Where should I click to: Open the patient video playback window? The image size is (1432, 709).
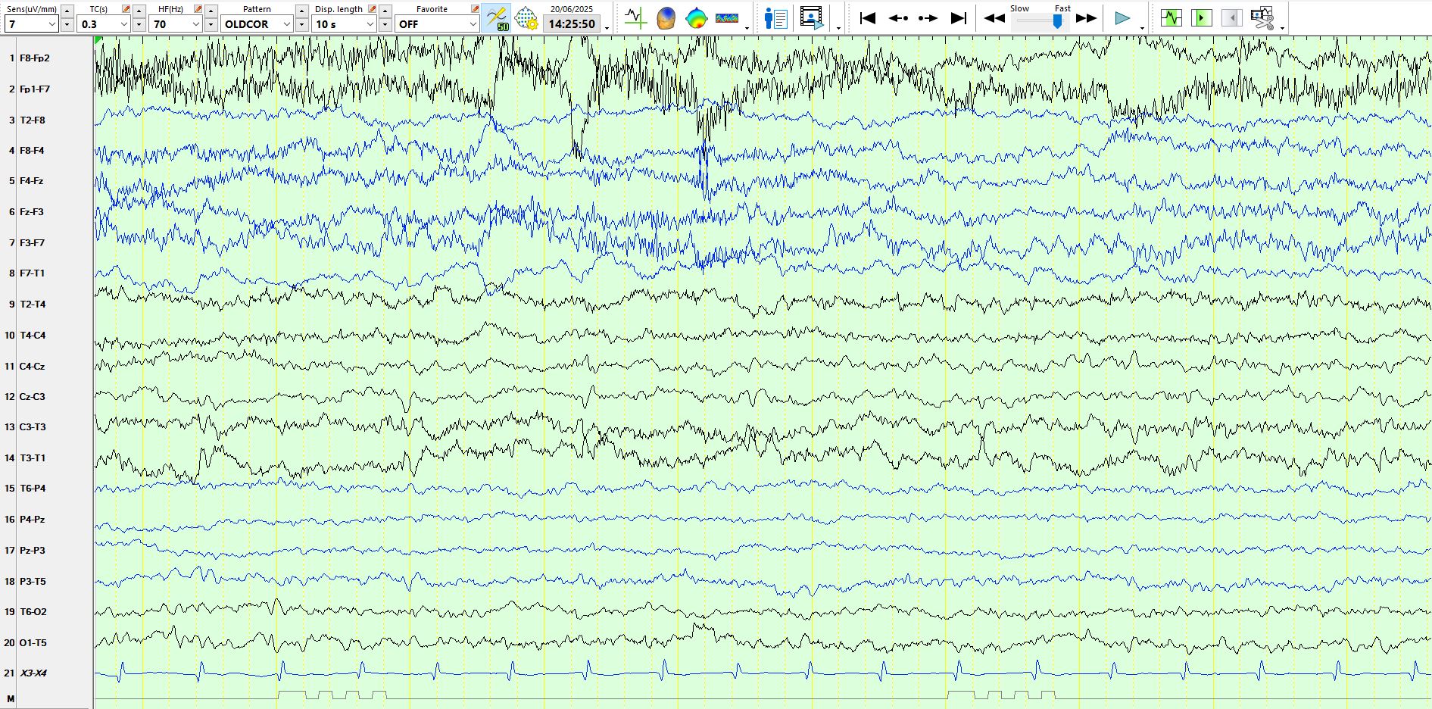tap(812, 17)
